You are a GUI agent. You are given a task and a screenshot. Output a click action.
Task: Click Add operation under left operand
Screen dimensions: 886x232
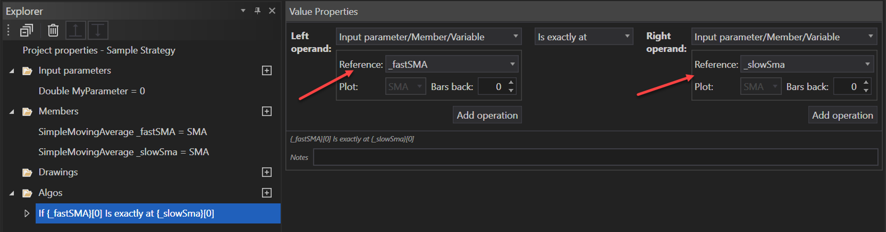coord(487,115)
